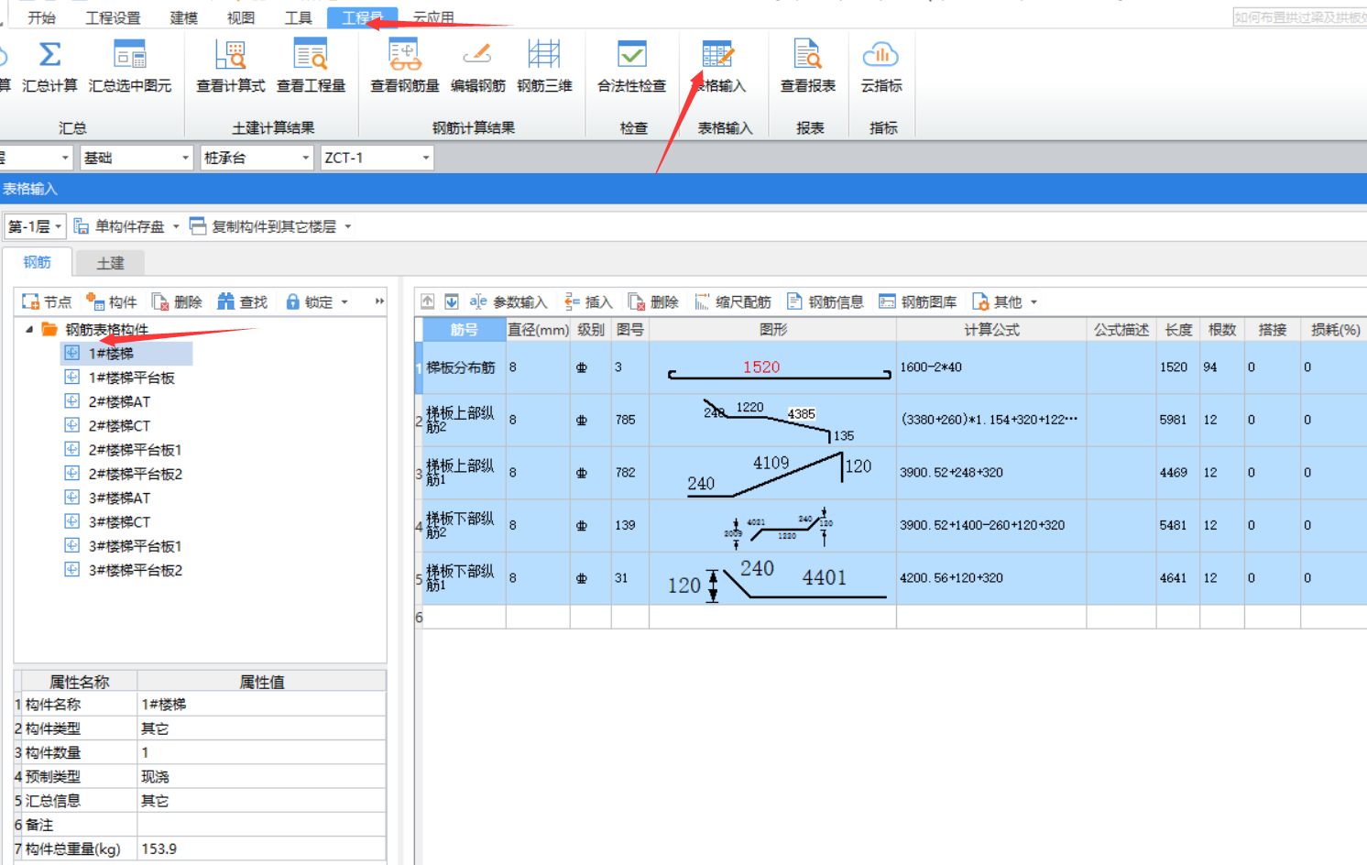This screenshot has width=1367, height=865.
Task: Click the 梯板分布筋 row name cell
Action: [x=464, y=367]
